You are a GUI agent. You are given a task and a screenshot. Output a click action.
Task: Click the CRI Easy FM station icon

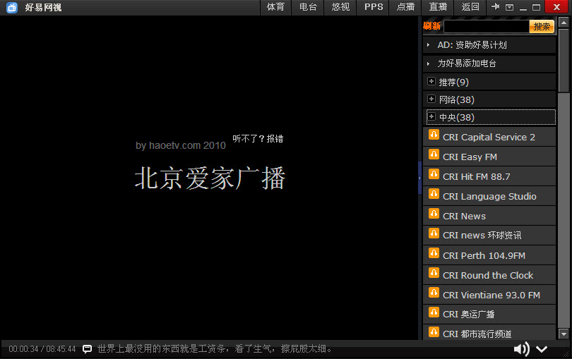(434, 154)
